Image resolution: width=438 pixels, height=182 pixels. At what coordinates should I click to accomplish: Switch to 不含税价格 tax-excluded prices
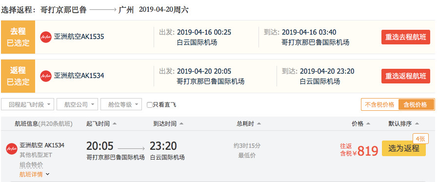(x=379, y=104)
